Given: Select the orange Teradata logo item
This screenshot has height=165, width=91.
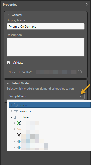Looking at the screenshot, I should (x=19, y=129).
